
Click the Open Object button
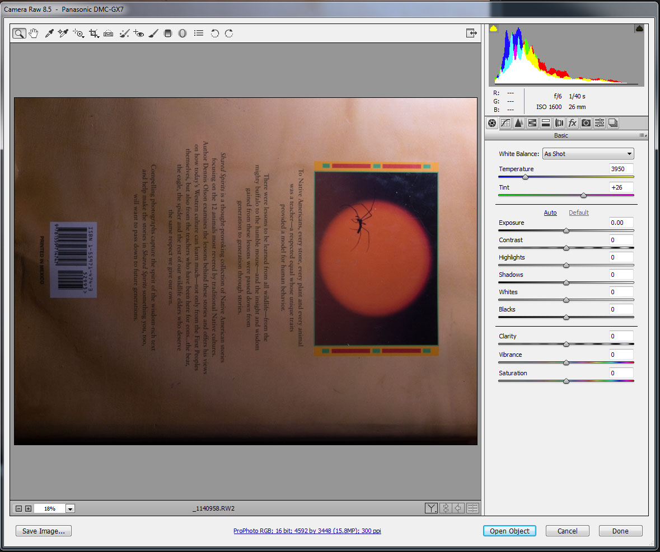pos(509,531)
